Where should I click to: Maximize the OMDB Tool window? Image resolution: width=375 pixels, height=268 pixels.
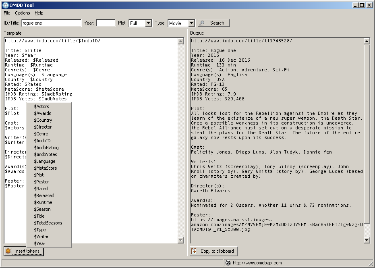click(362, 5)
